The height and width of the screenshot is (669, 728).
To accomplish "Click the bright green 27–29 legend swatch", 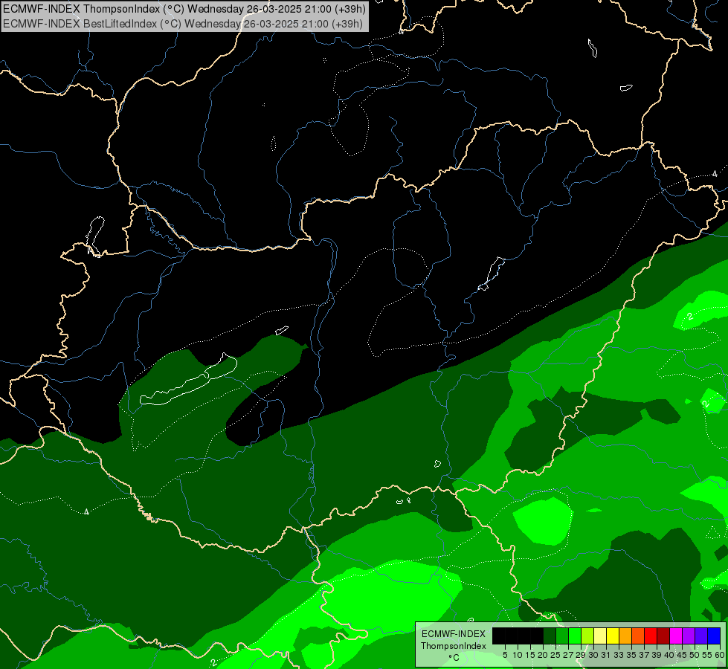I will tap(575, 636).
